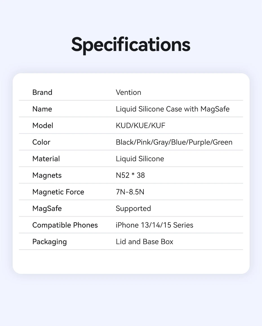Select the Supported value text
The height and width of the screenshot is (326, 262).
click(x=133, y=209)
